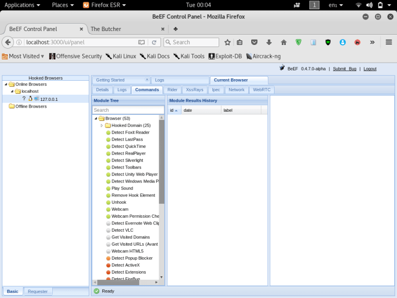Image resolution: width=397 pixels, height=298 pixels.
Task: Collapse the Browser (53) module folder
Action: (95, 118)
